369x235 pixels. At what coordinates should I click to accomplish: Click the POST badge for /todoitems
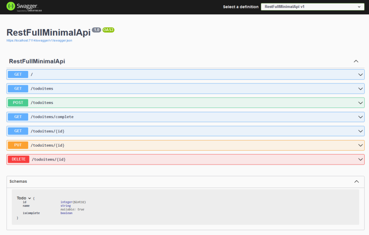(x=18, y=103)
